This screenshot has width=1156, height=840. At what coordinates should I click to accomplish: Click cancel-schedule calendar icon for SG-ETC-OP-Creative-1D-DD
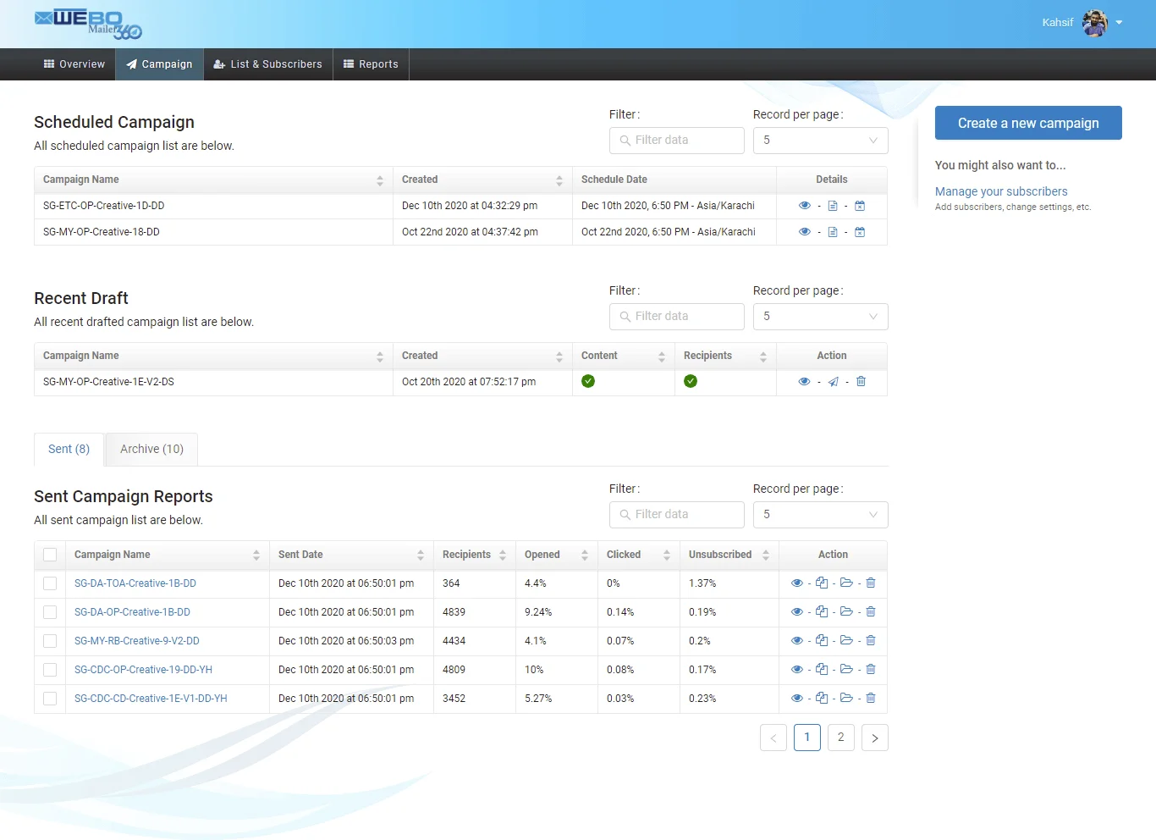pyautogui.click(x=860, y=206)
